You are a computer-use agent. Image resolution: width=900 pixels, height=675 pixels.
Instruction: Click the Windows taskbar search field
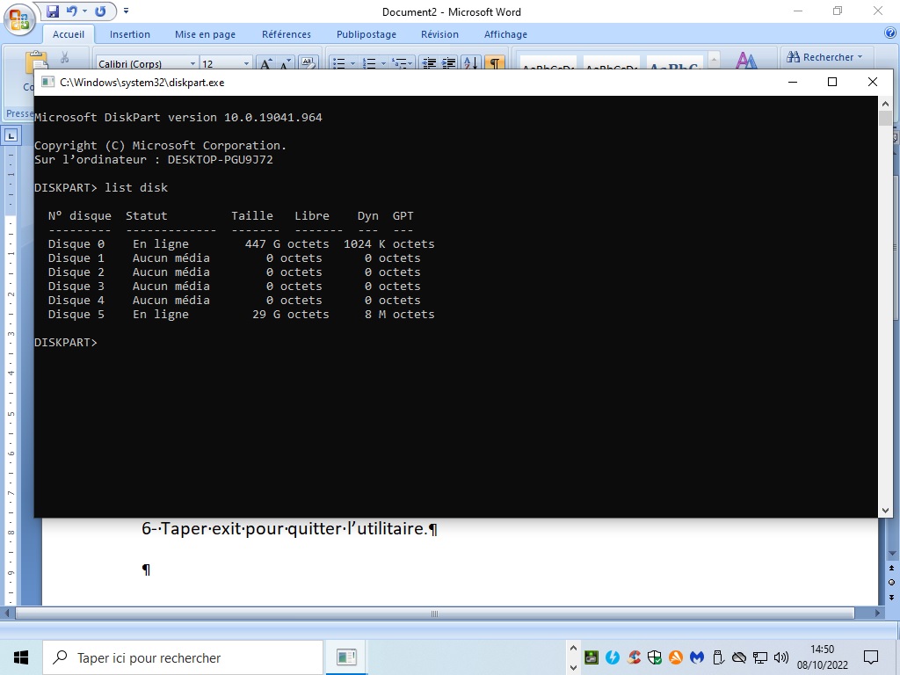(183, 657)
